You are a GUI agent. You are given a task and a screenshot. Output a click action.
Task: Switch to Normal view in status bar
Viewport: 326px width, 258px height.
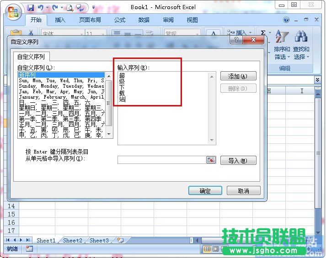207,249
